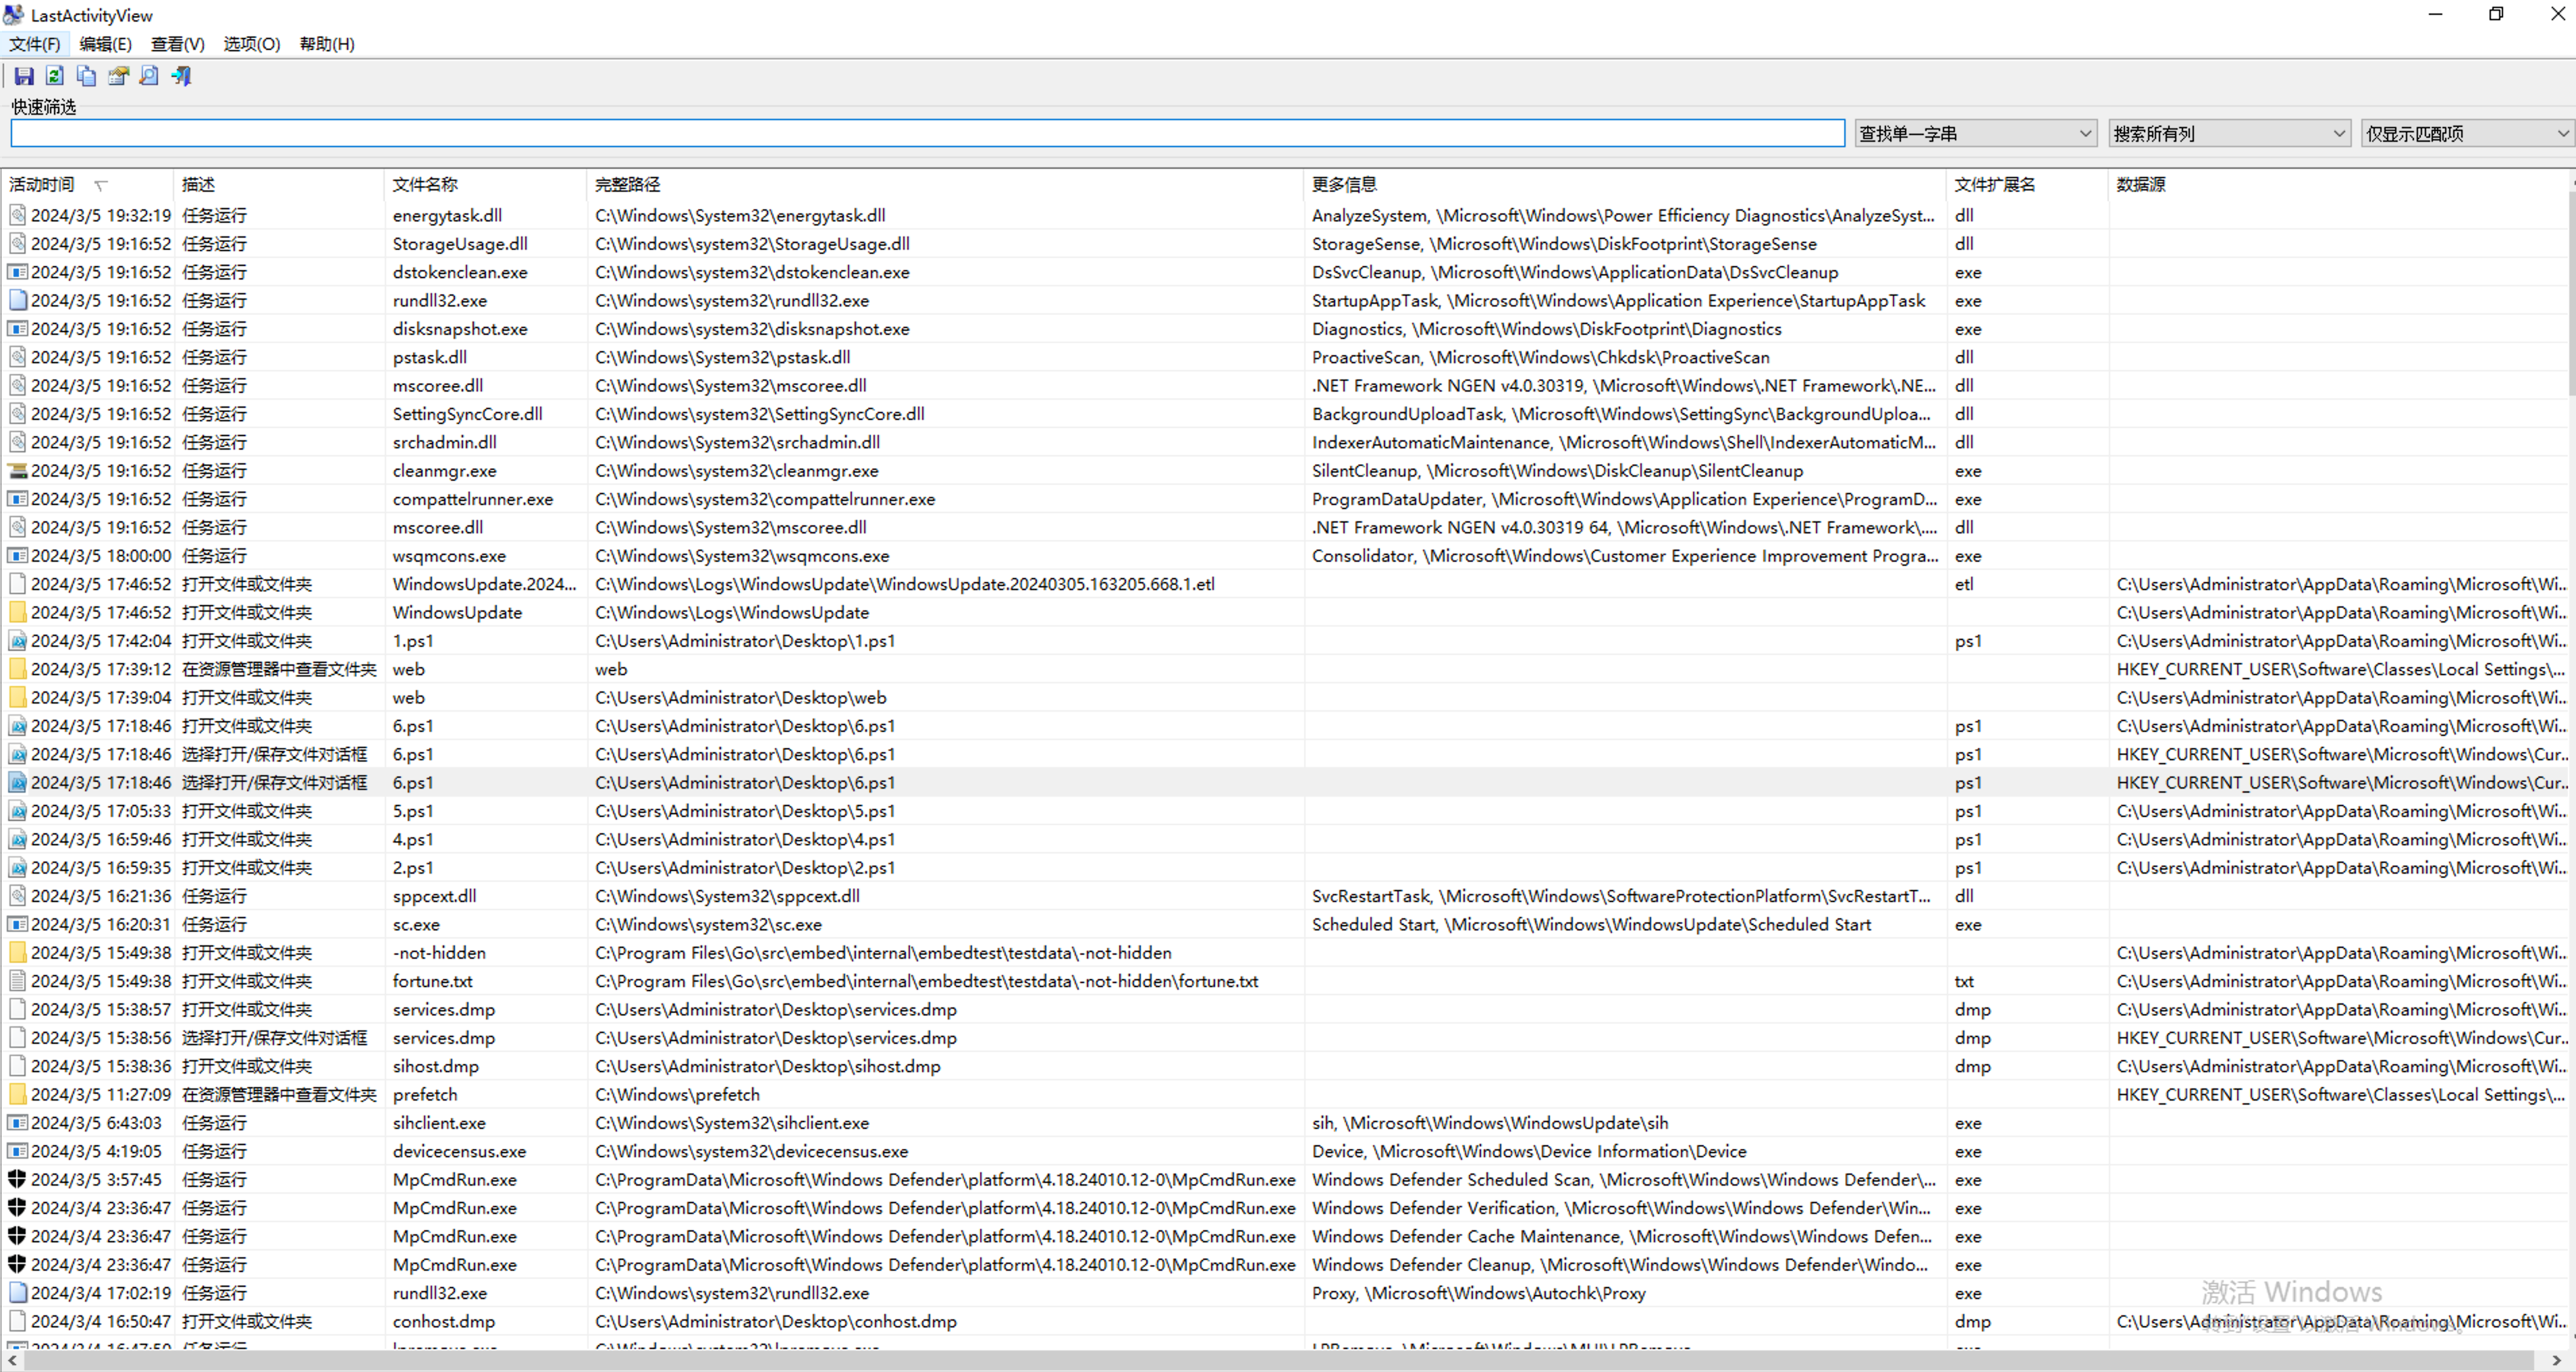Click the 完整路径 column header
This screenshot has width=2576, height=1372.
[627, 184]
